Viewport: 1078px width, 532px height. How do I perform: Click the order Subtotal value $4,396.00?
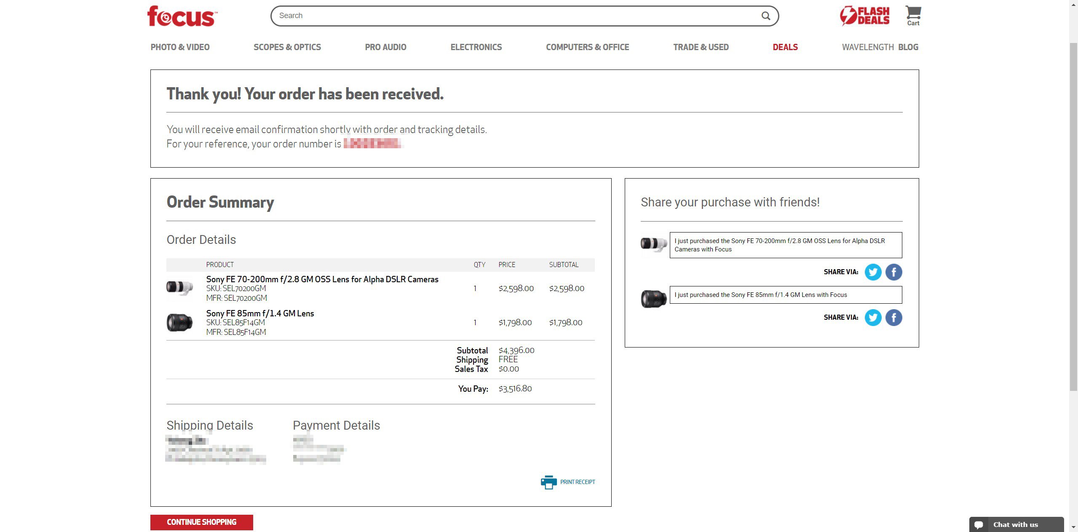click(x=516, y=350)
